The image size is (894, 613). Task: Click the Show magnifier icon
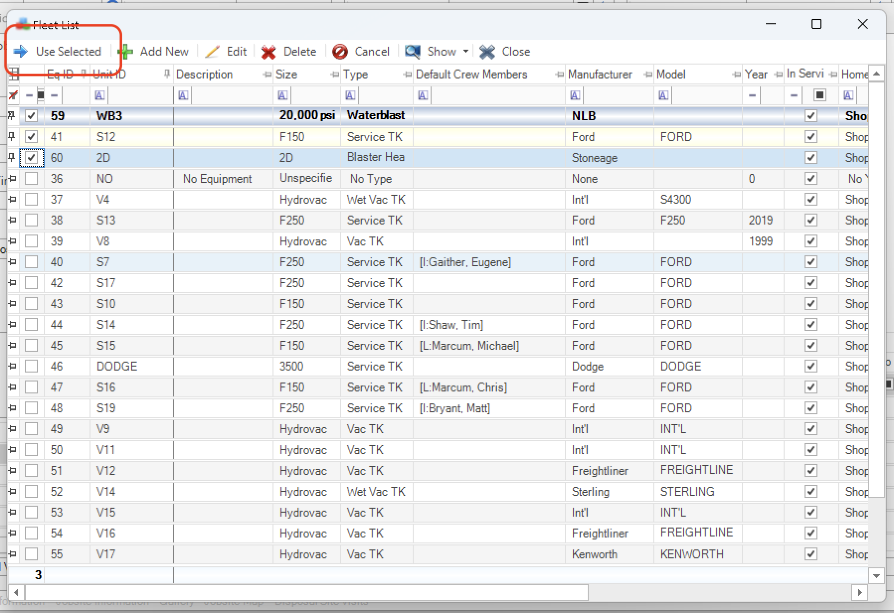[x=413, y=52]
